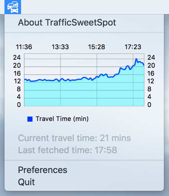Click the left axis label 0
The height and width of the screenshot is (196, 169).
point(19,105)
